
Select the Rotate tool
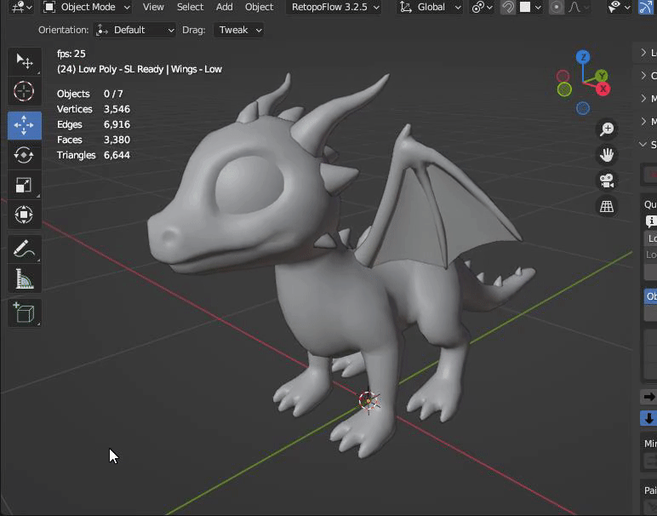[24, 155]
